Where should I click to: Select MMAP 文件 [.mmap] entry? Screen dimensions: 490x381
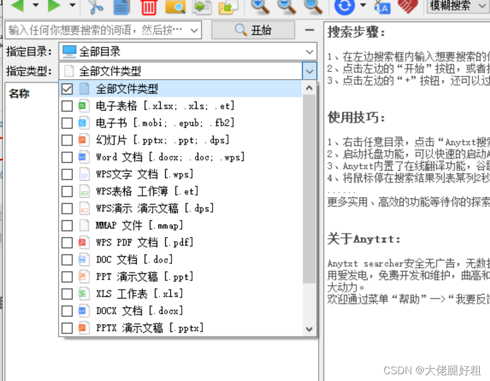point(139,226)
